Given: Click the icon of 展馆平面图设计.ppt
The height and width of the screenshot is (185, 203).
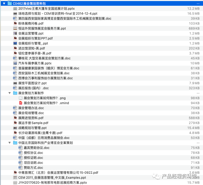Looking at the screenshot, I should coord(15,83).
